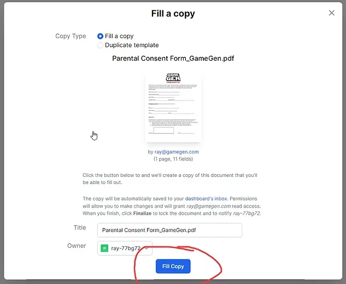
Task: Click the Parental Consent Form_GameGen.pdf heading
Action: tap(173, 58)
